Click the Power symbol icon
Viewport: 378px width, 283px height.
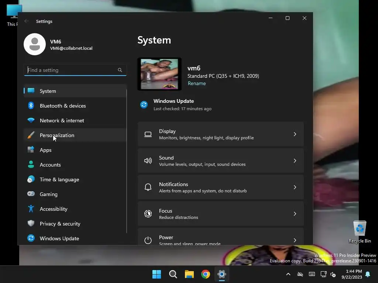(x=148, y=240)
